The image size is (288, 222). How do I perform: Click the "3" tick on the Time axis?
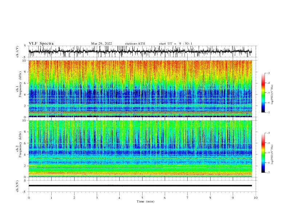point(97,198)
